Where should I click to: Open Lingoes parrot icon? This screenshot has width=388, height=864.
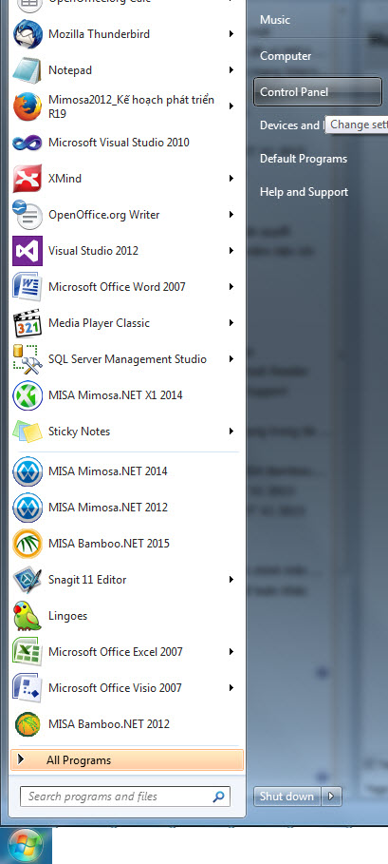coord(27,616)
